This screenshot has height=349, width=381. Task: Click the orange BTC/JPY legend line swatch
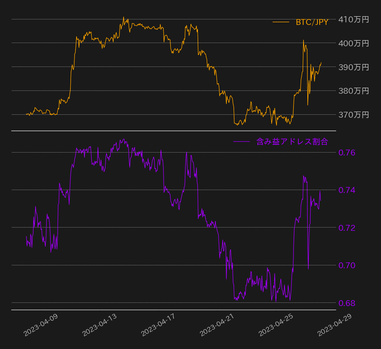click(x=281, y=22)
